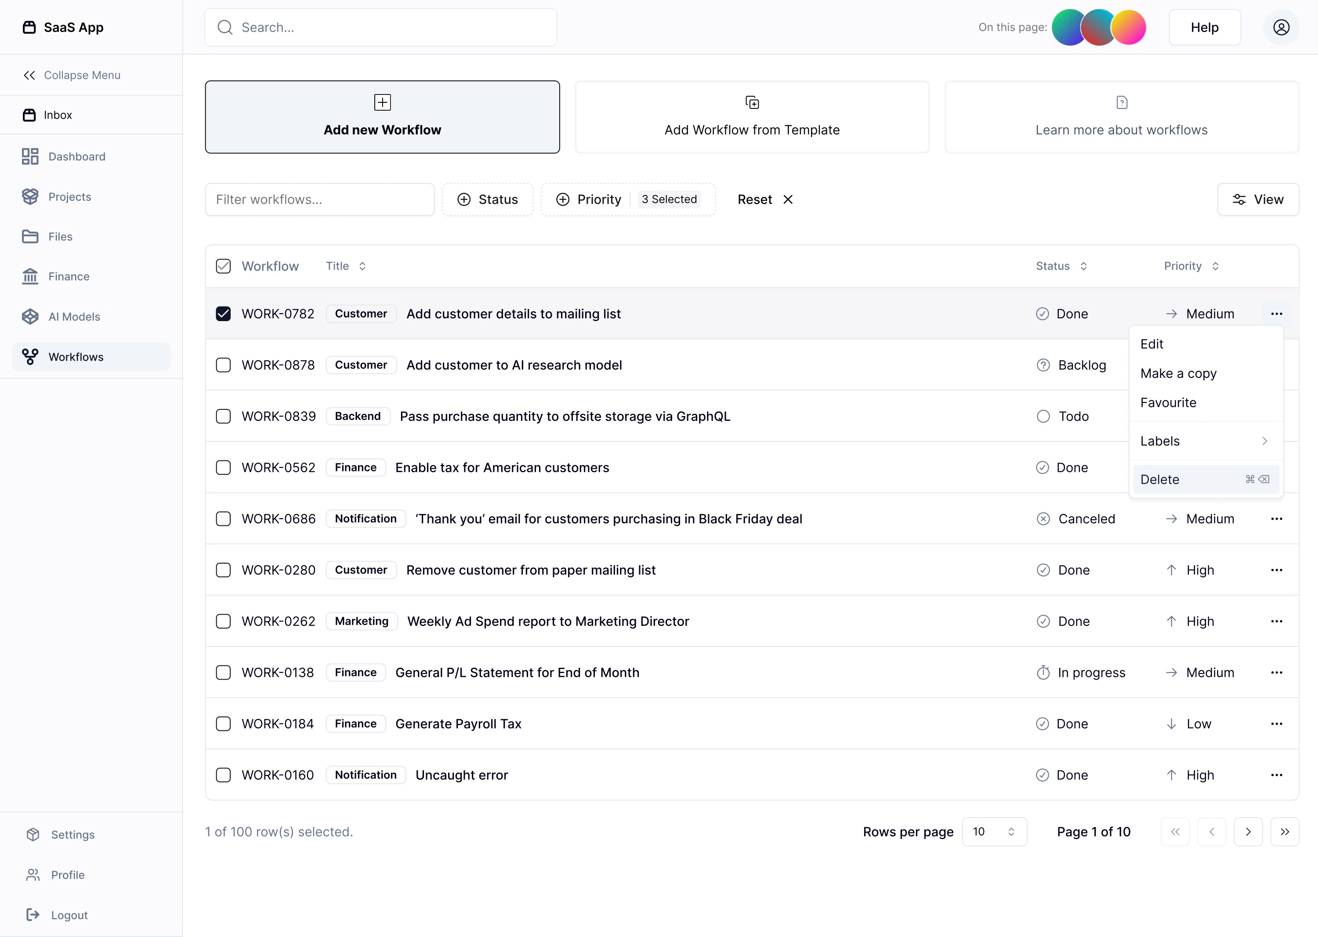Collapse the menu using the double-chevron icon

tap(30, 75)
